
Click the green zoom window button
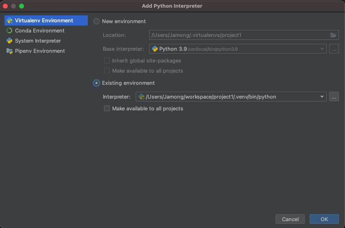(x=22, y=6)
